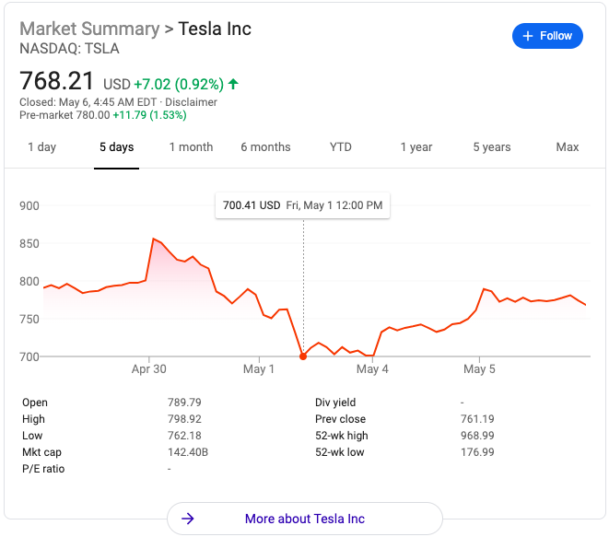Open the Disclaimer link
Viewport: 609px width, 537px height.
click(192, 102)
